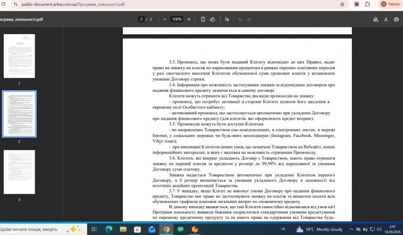403x235 pixels.
Task: Open the Extensions puzzle icon
Action: (367, 4)
